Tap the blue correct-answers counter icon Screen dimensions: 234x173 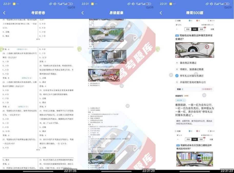(x=190, y=20)
